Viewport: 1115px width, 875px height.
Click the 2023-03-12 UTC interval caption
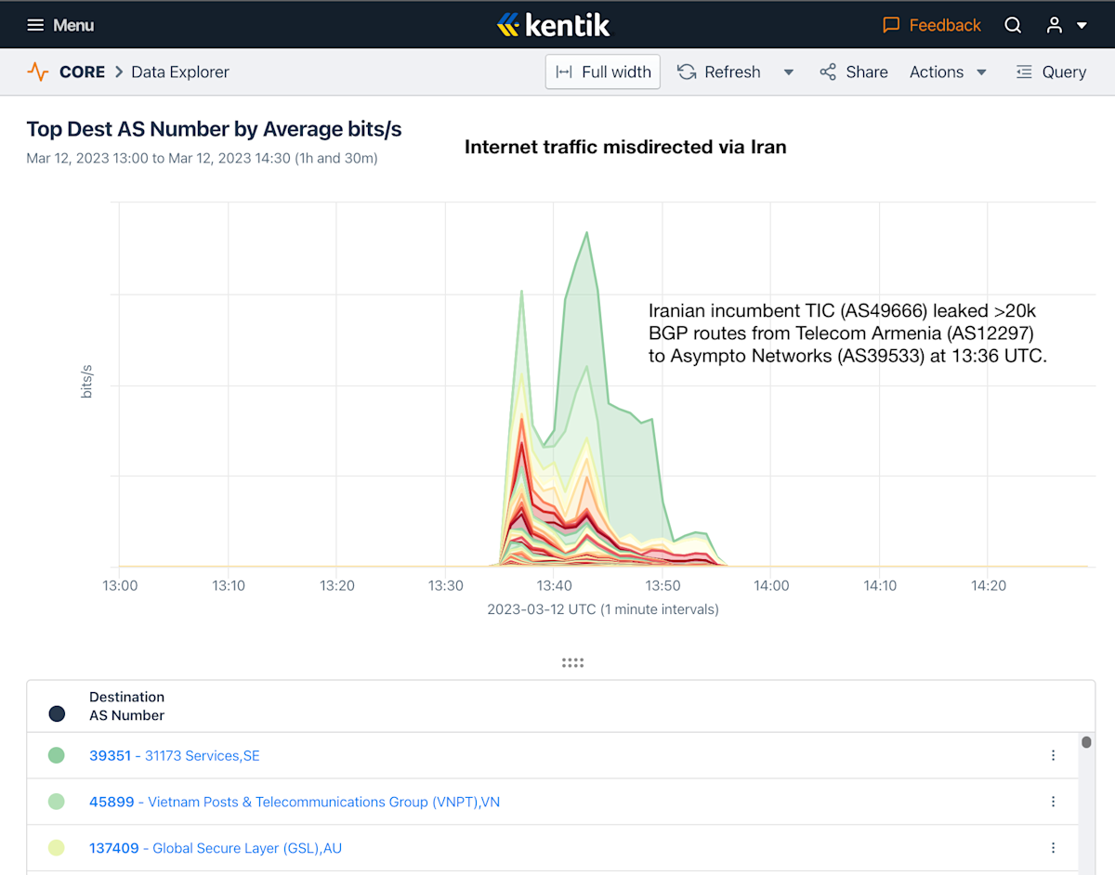tap(603, 609)
